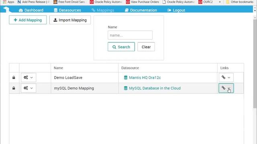Show more bookmarks chevron
The image size is (257, 144).
point(220,2)
